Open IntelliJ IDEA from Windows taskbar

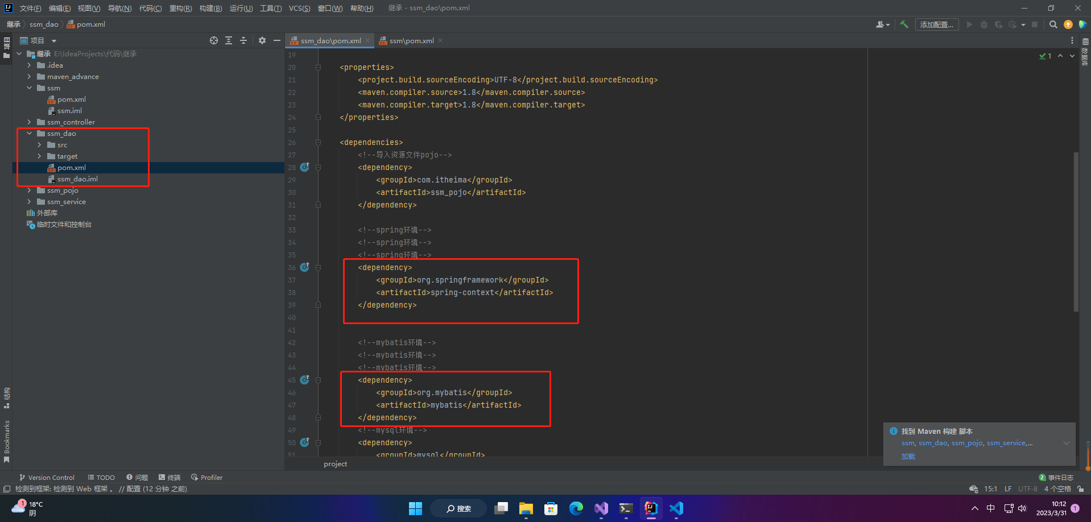pyautogui.click(x=651, y=508)
